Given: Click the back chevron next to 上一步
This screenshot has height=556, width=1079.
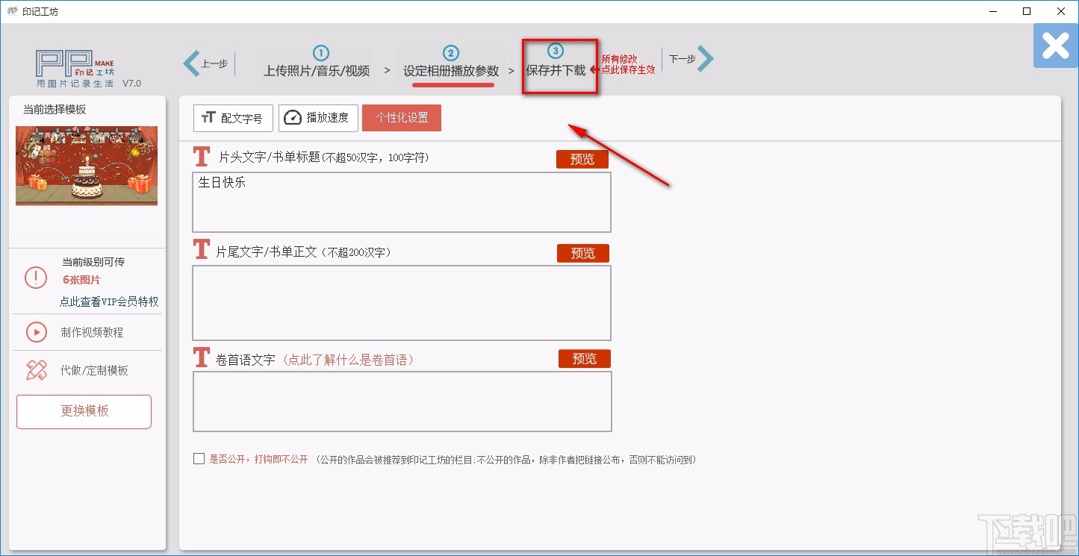Looking at the screenshot, I should (191, 63).
